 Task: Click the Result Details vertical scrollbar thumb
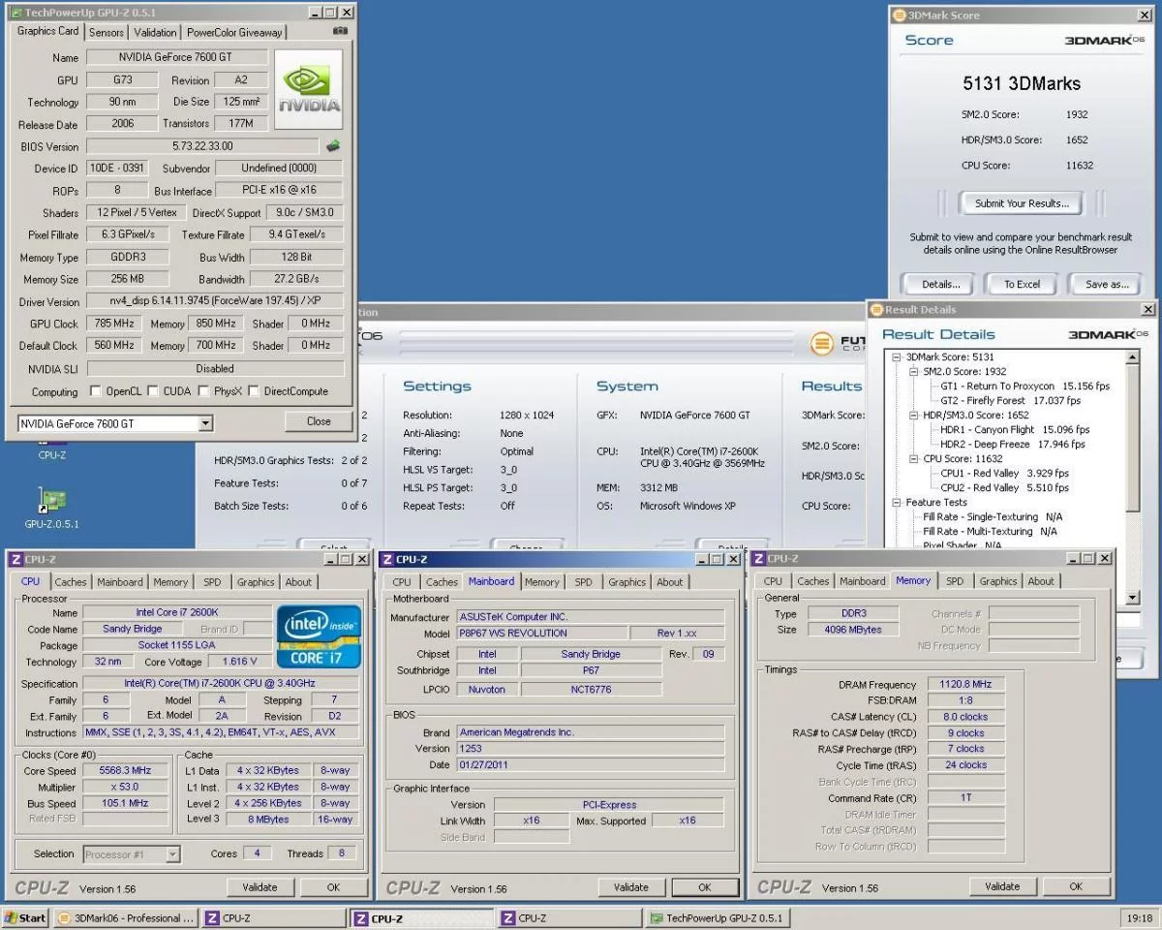tap(1133, 438)
